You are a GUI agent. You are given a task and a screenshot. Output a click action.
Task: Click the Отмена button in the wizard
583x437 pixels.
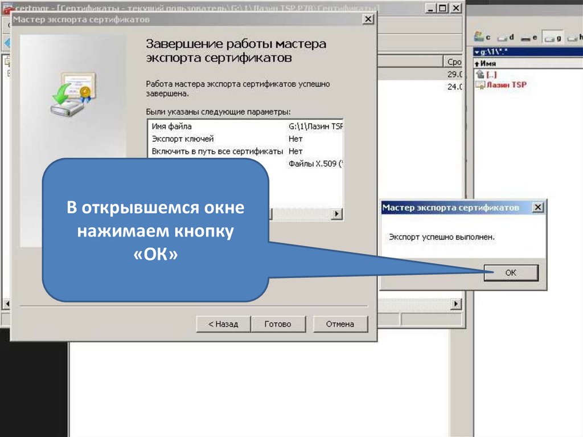(340, 324)
